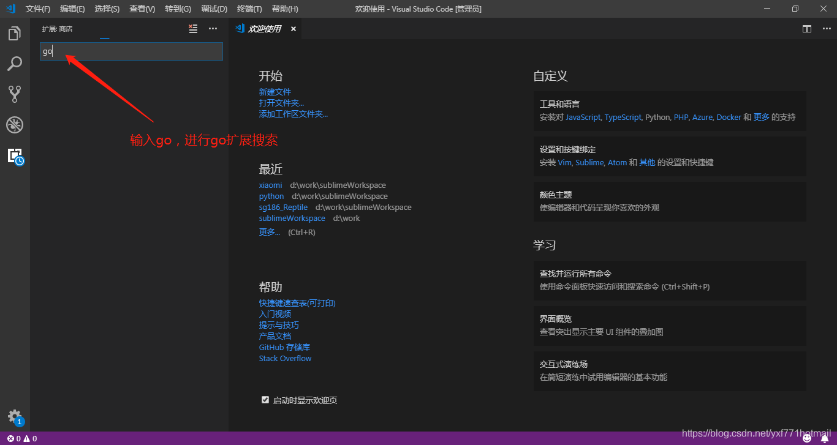
Task: Open editor more actions menu
Action: [x=825, y=29]
